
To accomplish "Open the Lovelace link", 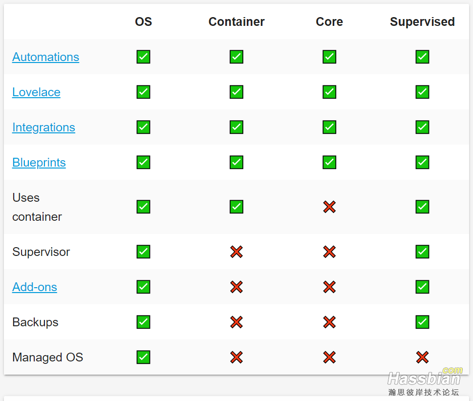I will (x=36, y=92).
